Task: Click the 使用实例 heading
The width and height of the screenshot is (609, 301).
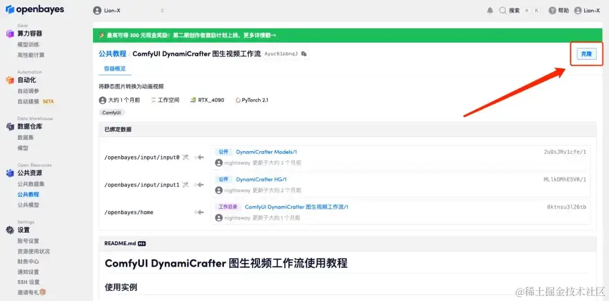Action: pyautogui.click(x=121, y=287)
